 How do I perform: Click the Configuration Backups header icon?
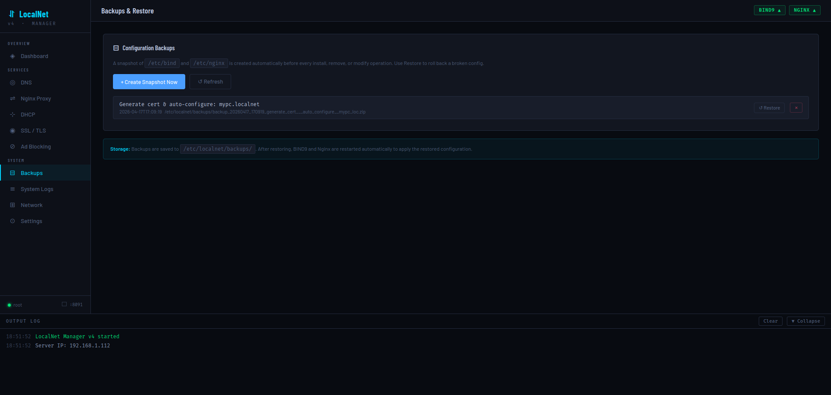pyautogui.click(x=116, y=48)
